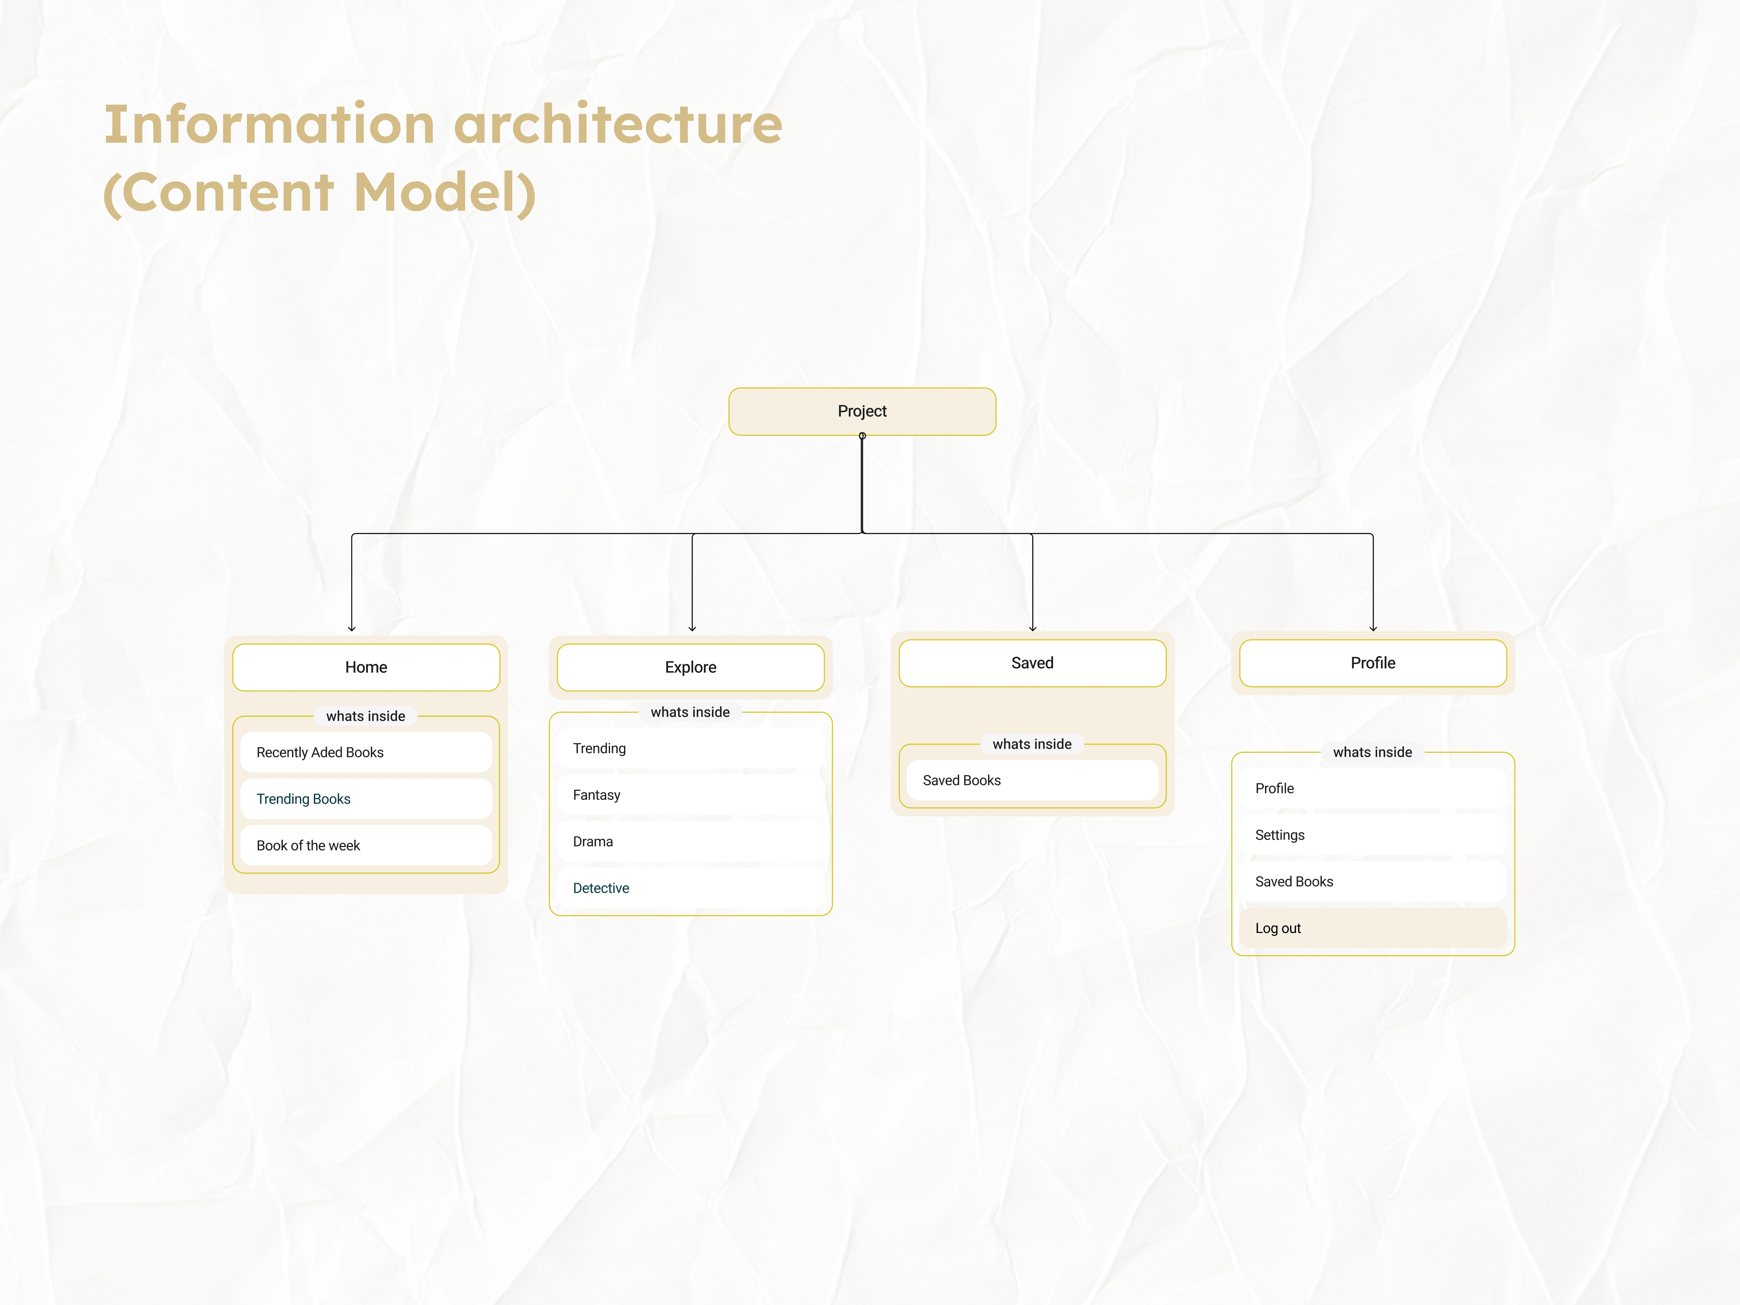1740x1305 pixels.
Task: Click the whats inside label under Saved
Action: pyautogui.click(x=1032, y=744)
